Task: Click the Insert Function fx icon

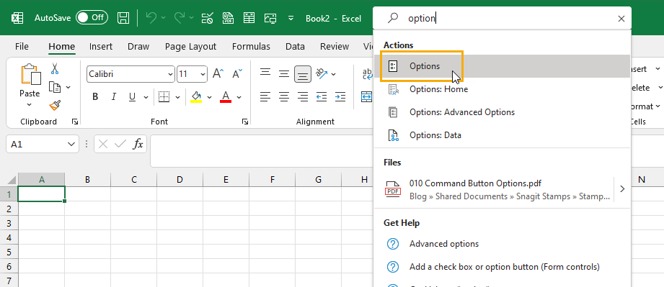Action: [138, 144]
